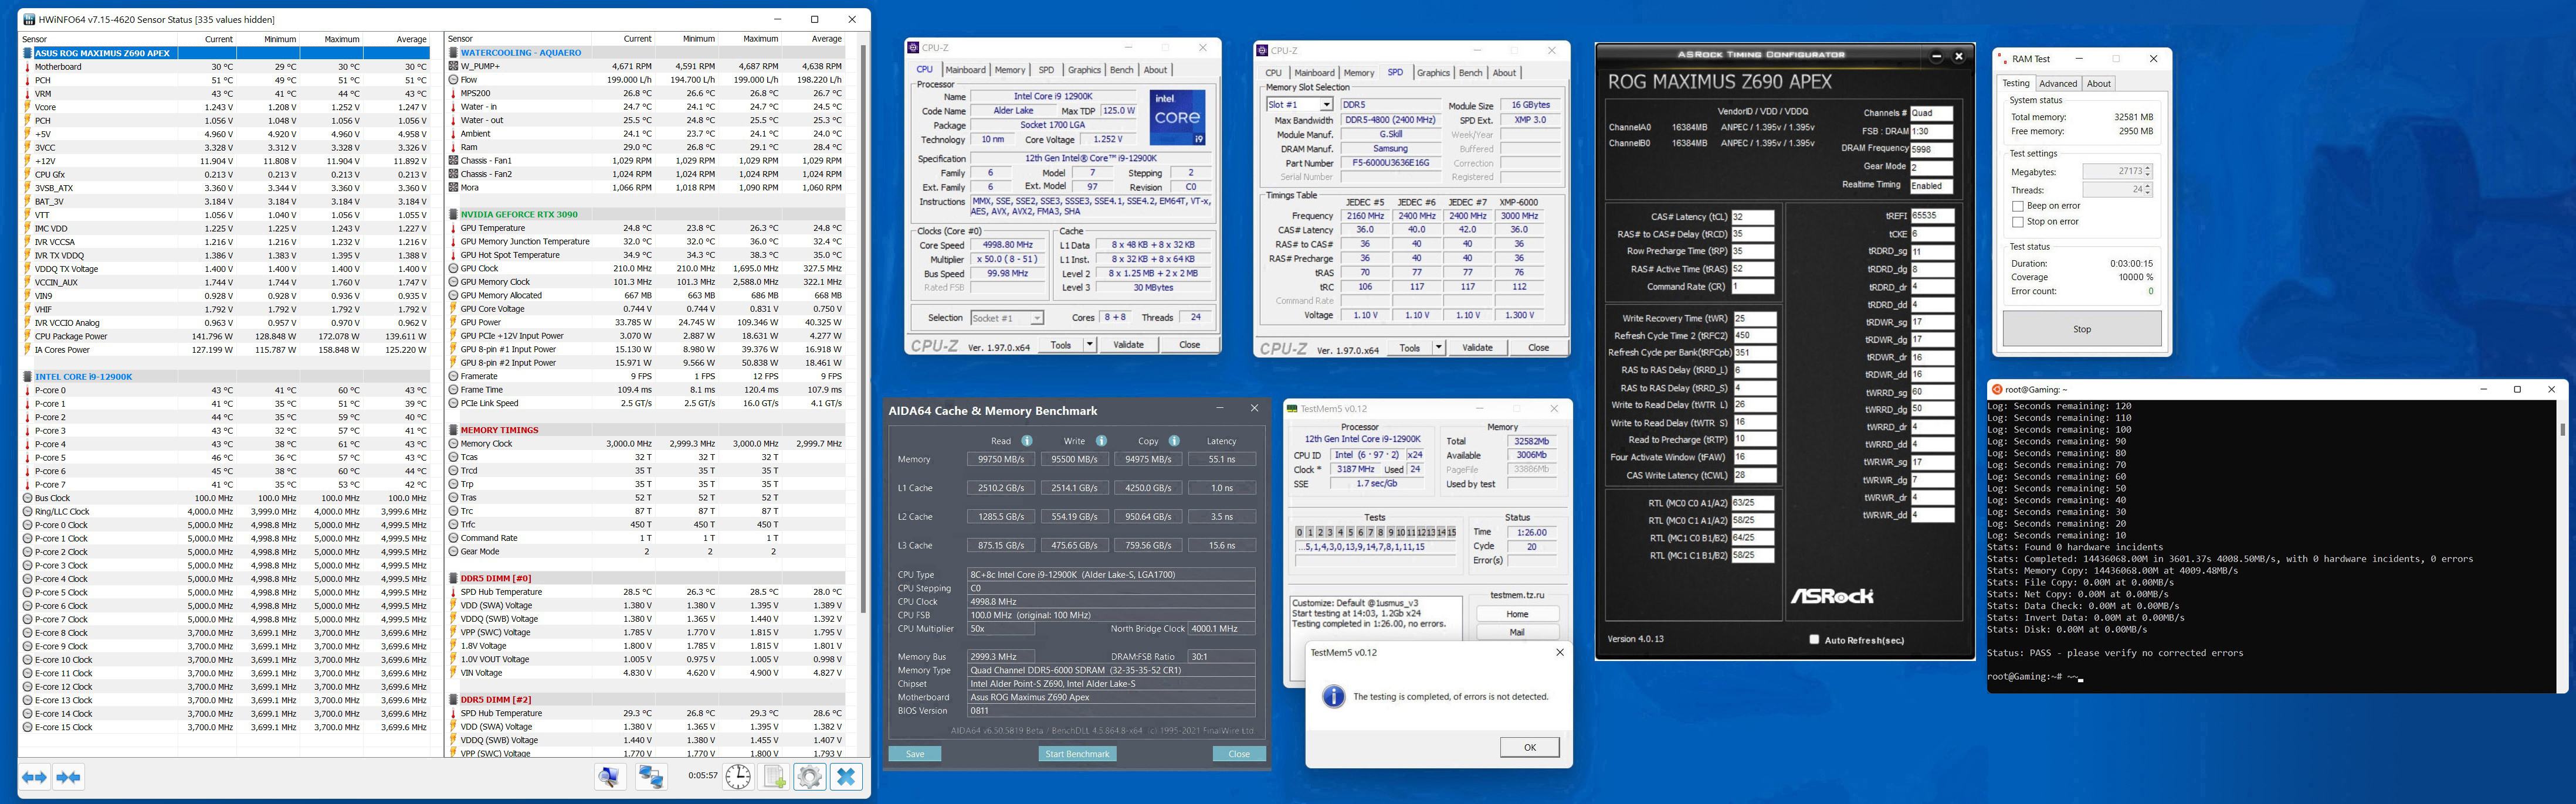Image resolution: width=2576 pixels, height=804 pixels.
Task: Click TestMem5 title bar memory icon
Action: (1293, 408)
